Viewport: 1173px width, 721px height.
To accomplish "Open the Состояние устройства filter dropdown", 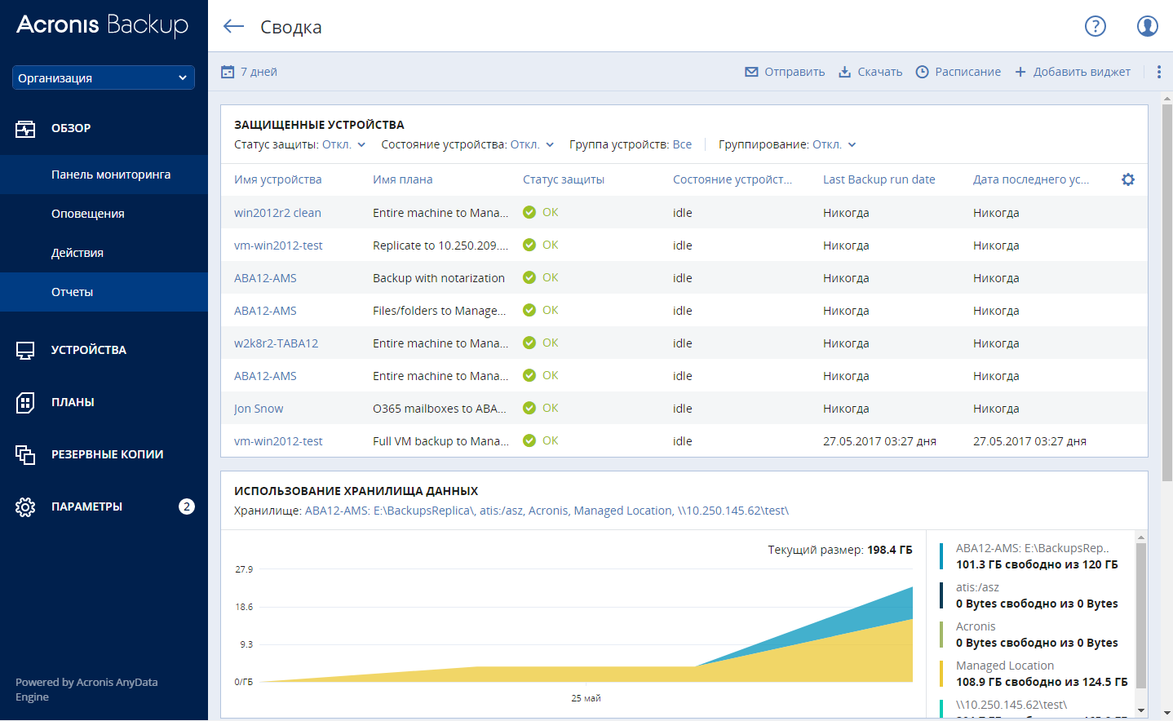I will pyautogui.click(x=532, y=144).
